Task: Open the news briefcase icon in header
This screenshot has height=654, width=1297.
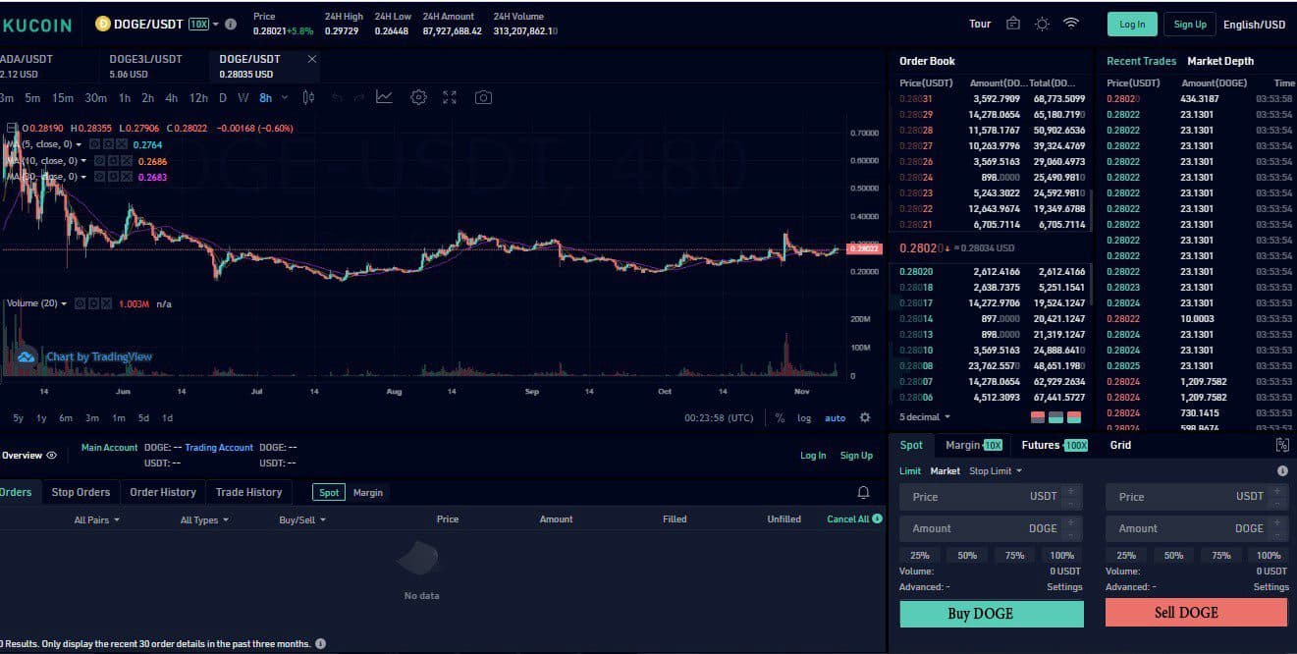Action: pyautogui.click(x=1013, y=24)
